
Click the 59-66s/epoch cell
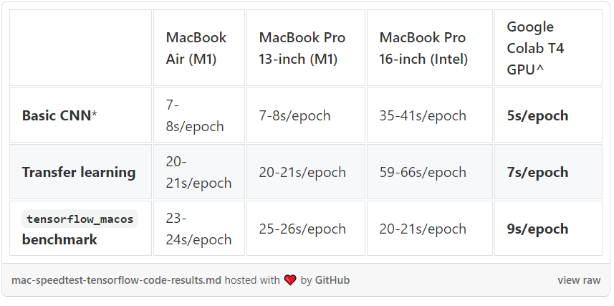430,172
